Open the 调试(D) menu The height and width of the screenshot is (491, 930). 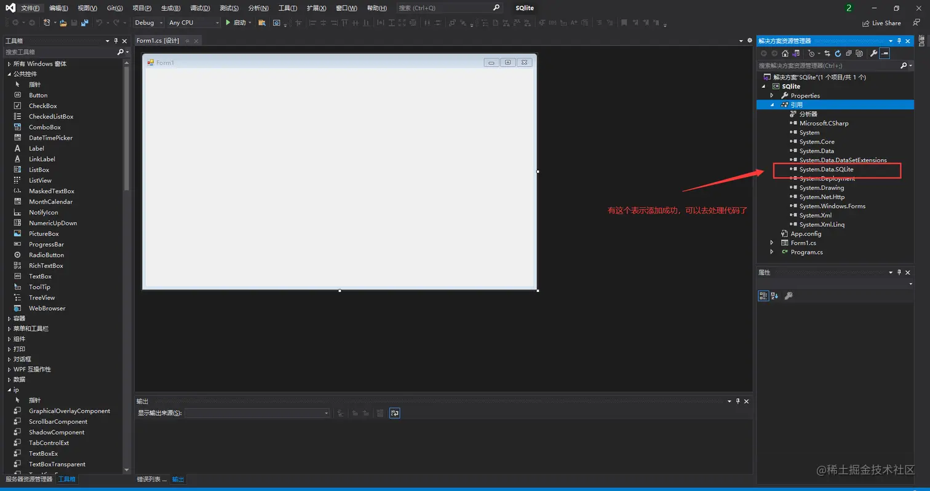pos(200,8)
